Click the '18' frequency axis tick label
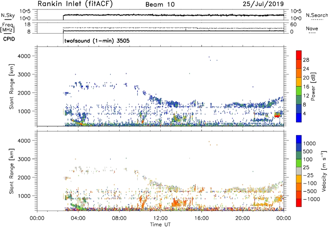Image resolution: width=328 pixels, height=227 pixels. coord(27,25)
